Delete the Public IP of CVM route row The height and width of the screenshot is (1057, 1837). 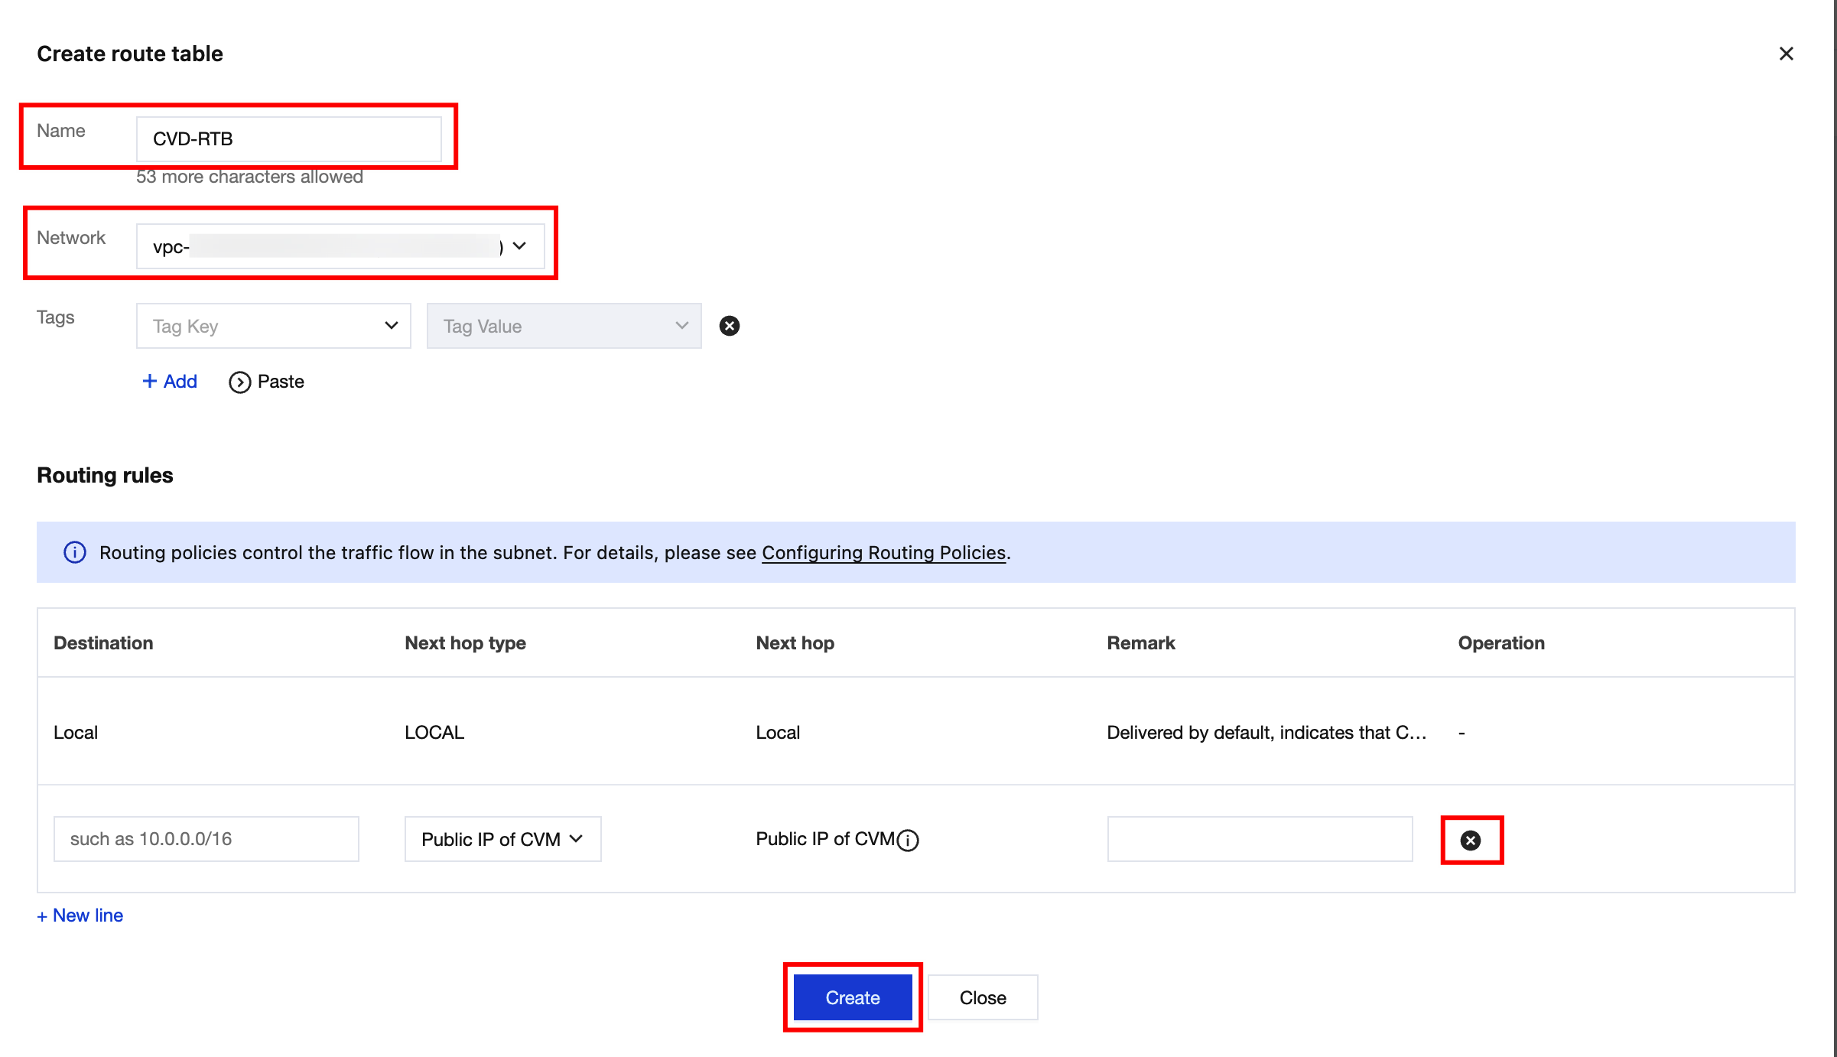click(1470, 840)
